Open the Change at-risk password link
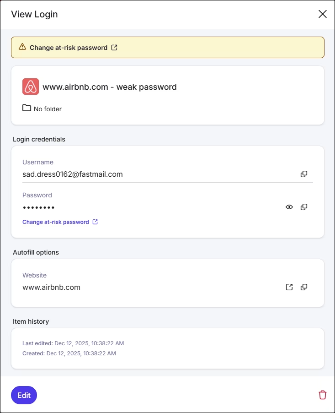 pyautogui.click(x=56, y=222)
